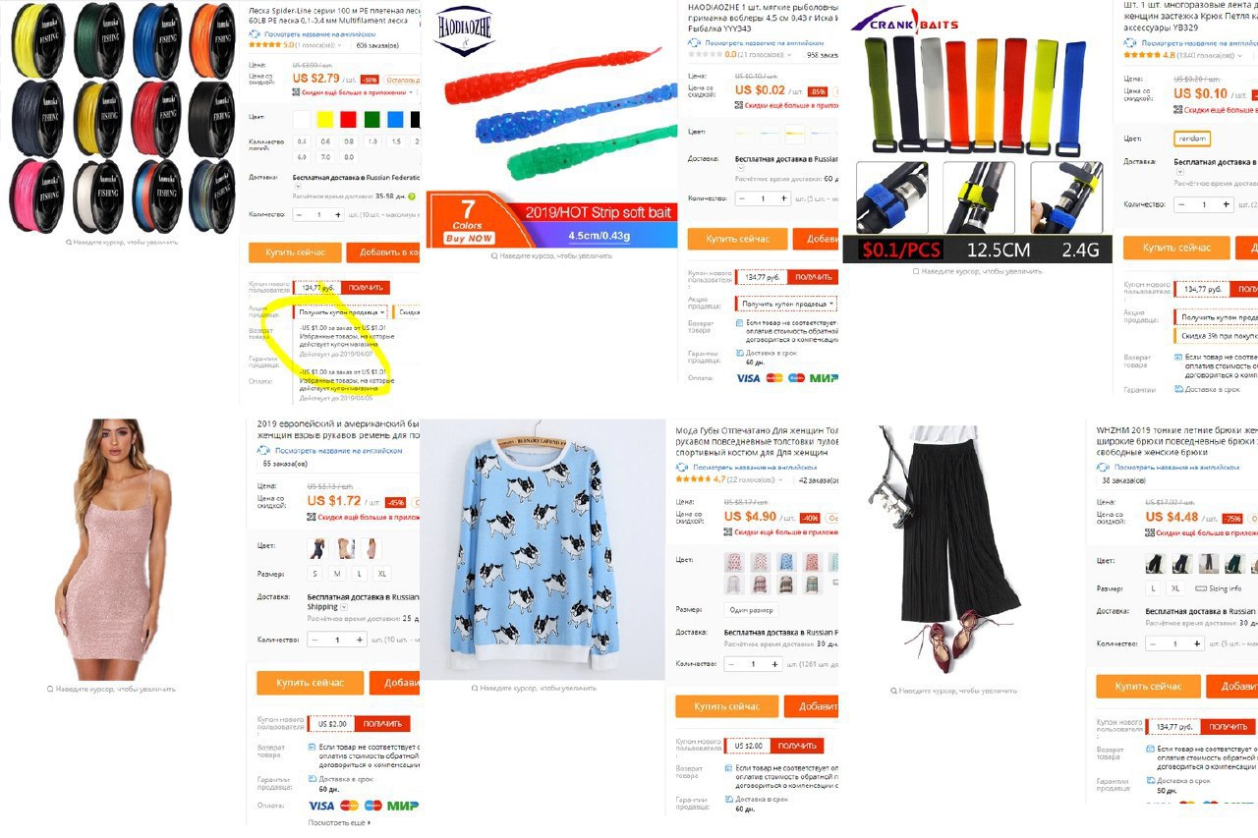Click 'ПОЛУЧИТЬ' next to the US $2.00 dress coupon
The image size is (1258, 838).
click(x=382, y=724)
